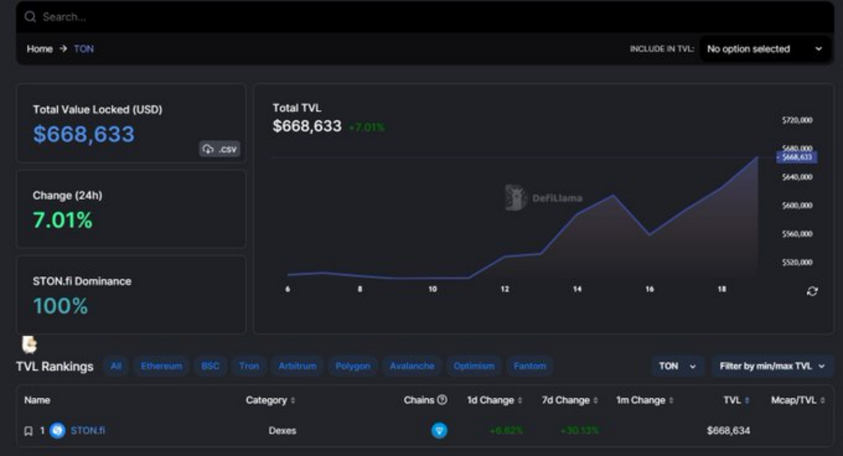Click the Chains help question icon
843x456 pixels.
click(442, 400)
